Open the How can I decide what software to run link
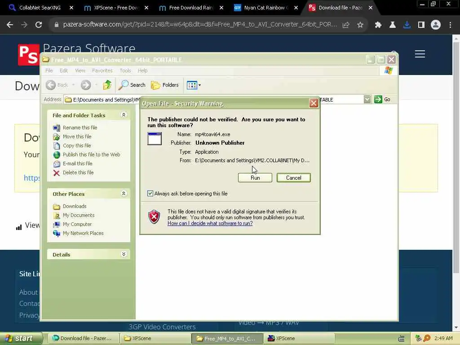Viewport: 460px width, 345px height. pos(210,223)
